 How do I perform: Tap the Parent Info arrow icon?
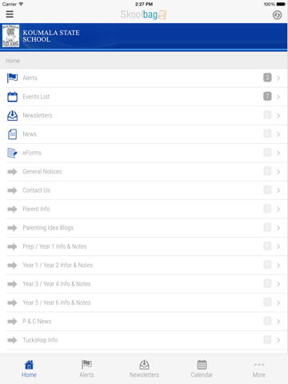click(12, 209)
